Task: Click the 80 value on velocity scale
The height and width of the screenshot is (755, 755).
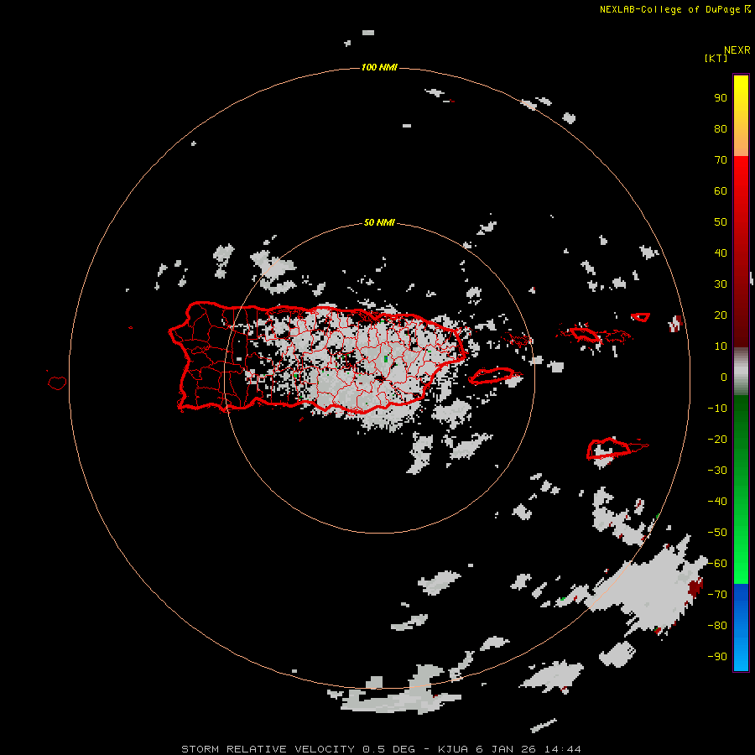Action: point(721,129)
